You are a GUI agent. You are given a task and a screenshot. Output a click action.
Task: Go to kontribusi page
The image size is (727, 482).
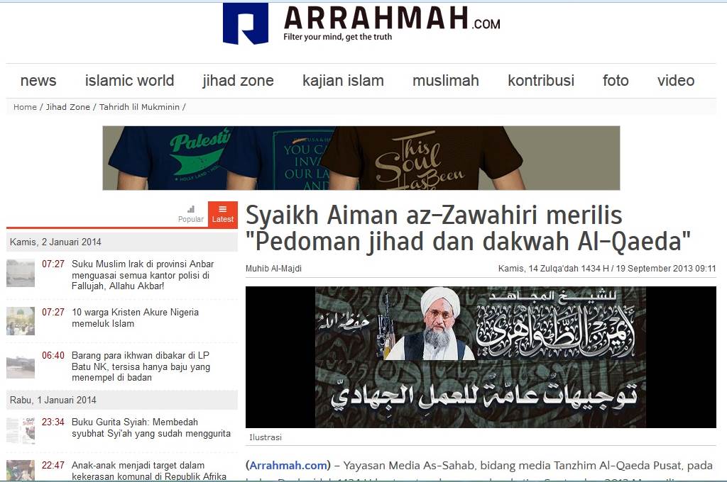click(x=540, y=81)
